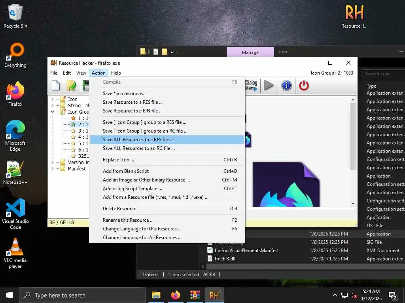Collapse the Icon Group tree folder
The width and height of the screenshot is (405, 303).
pos(53,112)
